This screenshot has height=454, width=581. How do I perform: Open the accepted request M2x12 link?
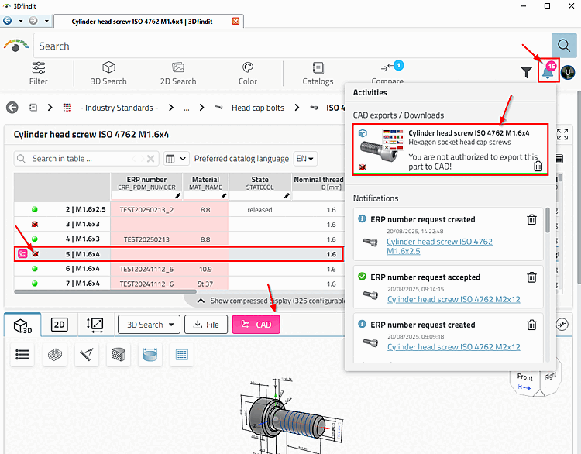[x=453, y=299]
